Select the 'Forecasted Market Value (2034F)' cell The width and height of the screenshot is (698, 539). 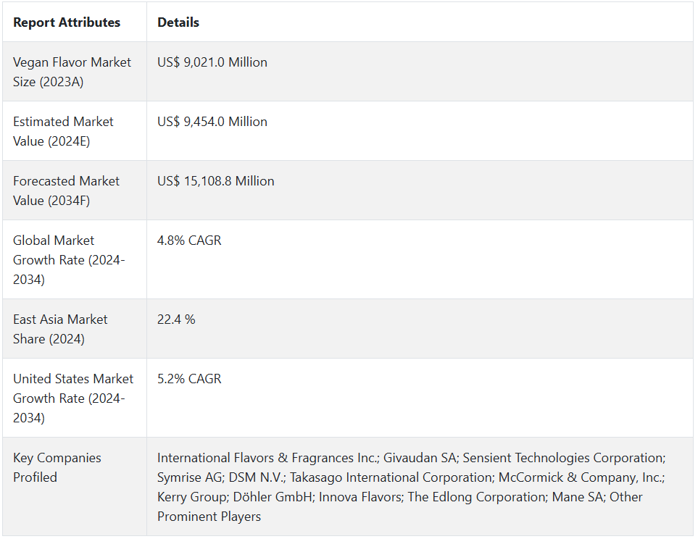(67, 191)
